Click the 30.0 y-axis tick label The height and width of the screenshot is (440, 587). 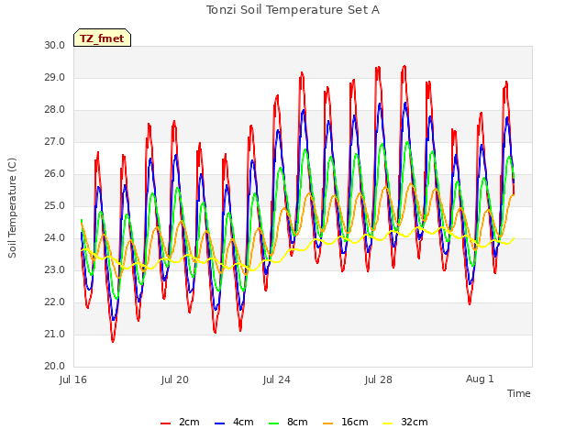click(x=55, y=45)
